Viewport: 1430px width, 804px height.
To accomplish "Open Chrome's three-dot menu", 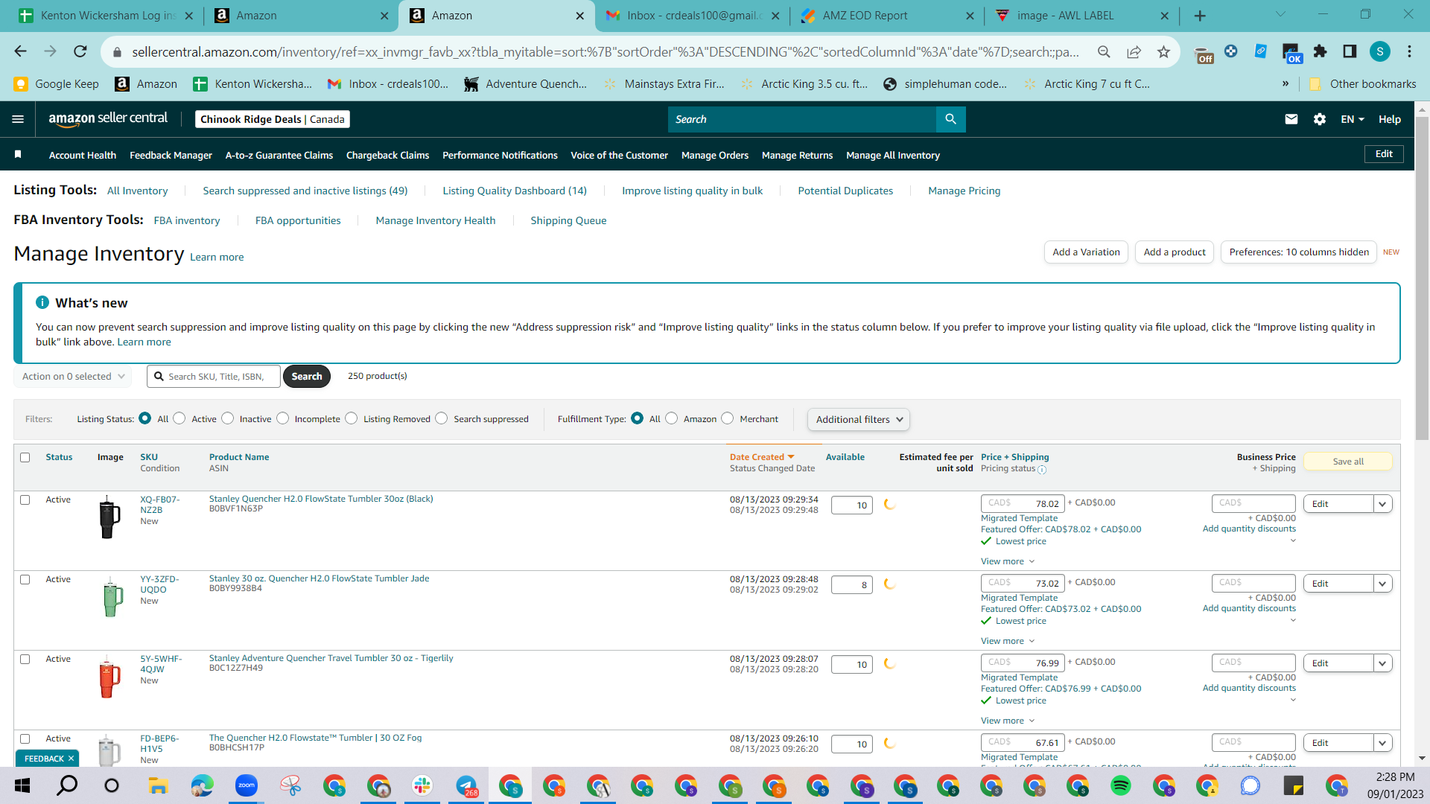I will pyautogui.click(x=1409, y=51).
